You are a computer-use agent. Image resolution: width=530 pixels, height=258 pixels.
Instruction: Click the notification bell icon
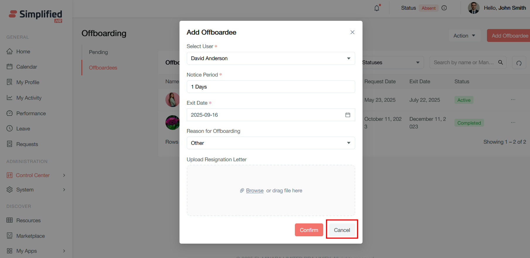click(x=377, y=8)
